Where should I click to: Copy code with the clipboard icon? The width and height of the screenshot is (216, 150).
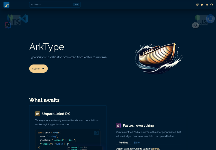pyautogui.click(x=96, y=133)
